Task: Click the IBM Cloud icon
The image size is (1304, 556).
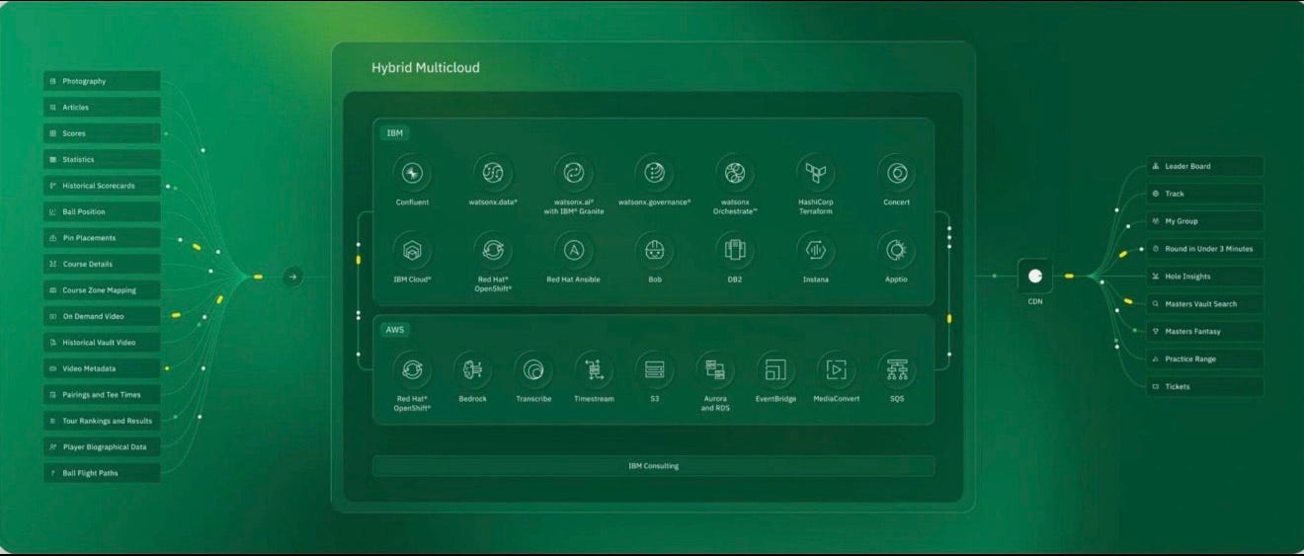Action: point(412,250)
